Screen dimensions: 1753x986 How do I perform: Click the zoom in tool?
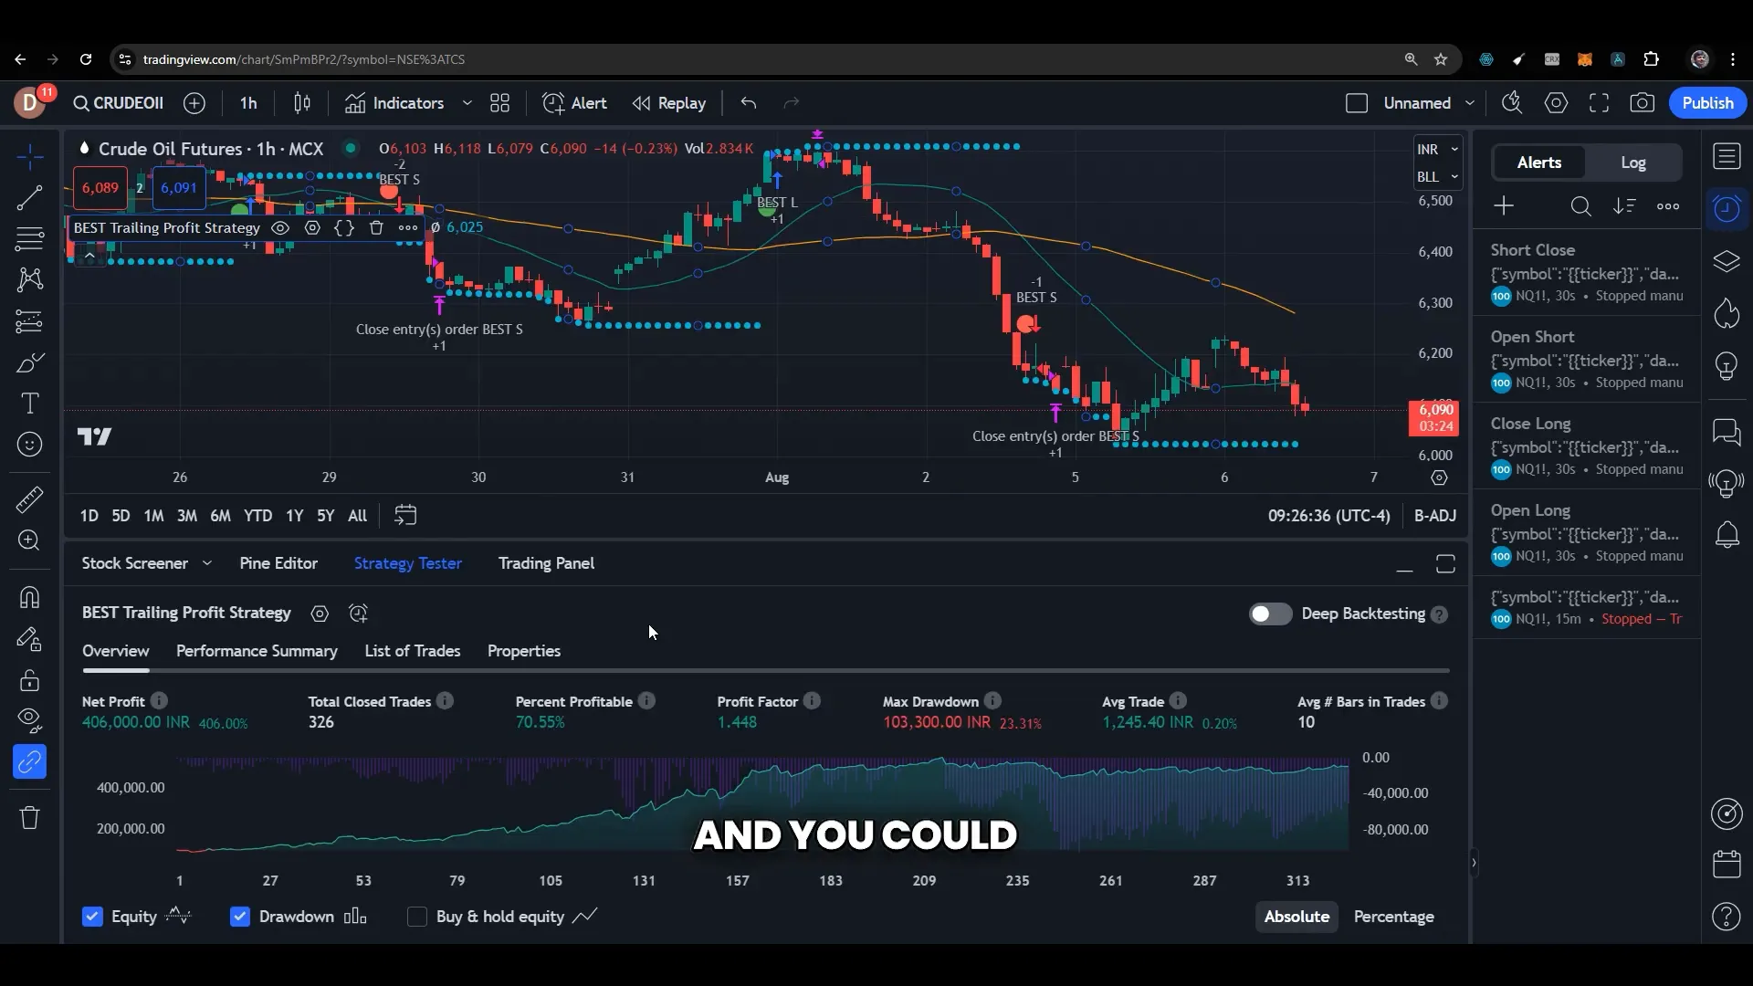[x=29, y=540]
